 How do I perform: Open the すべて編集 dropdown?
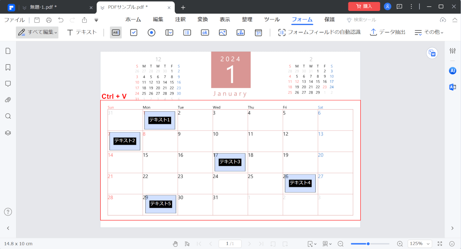click(x=37, y=32)
